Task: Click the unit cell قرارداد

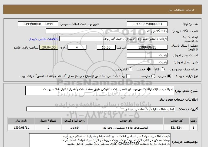Action: [x=74, y=128]
